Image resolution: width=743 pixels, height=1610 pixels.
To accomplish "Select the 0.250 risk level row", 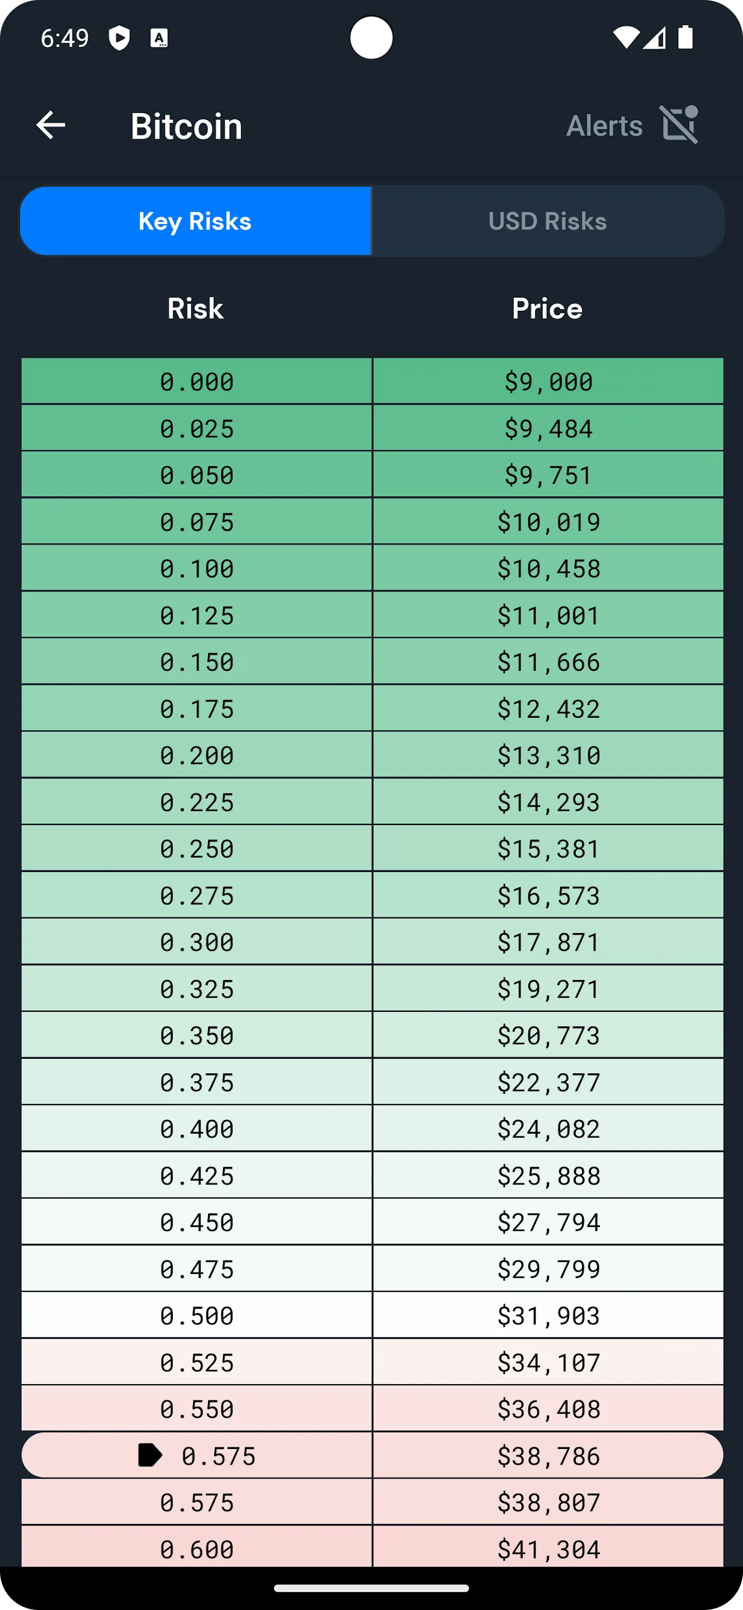I will pos(197,849).
